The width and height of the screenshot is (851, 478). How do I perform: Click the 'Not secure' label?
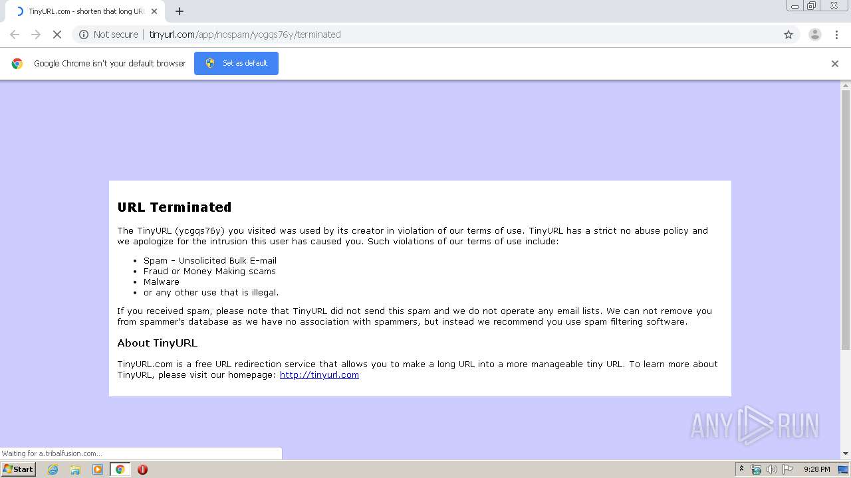click(x=116, y=35)
